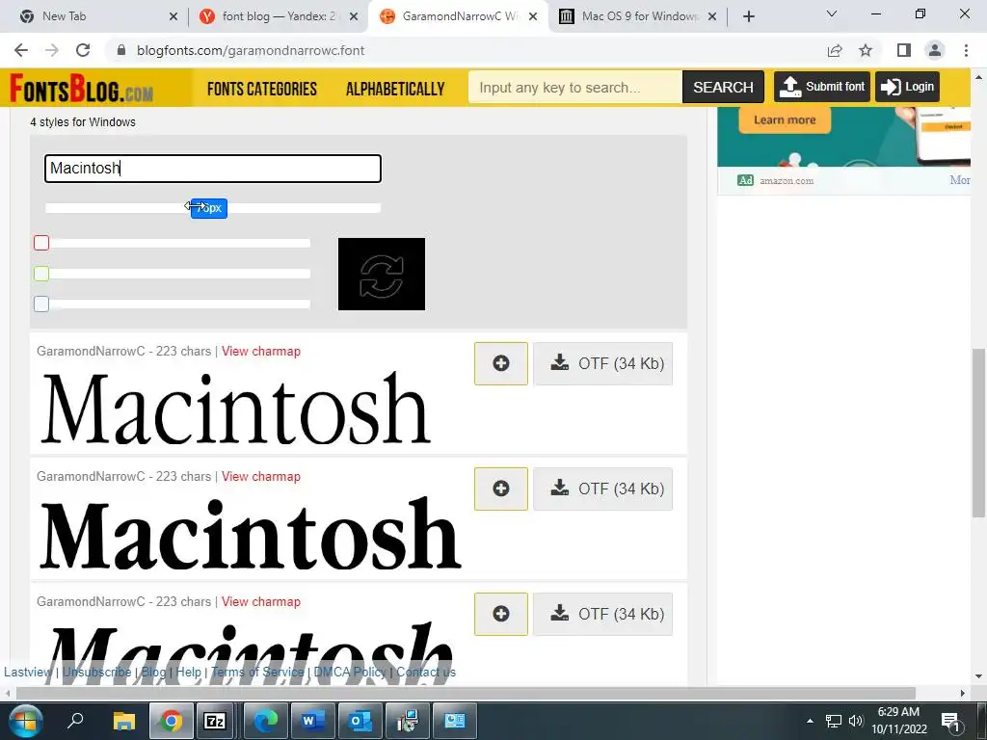Open Chrome three-dot menu
The image size is (987, 740).
966,50
